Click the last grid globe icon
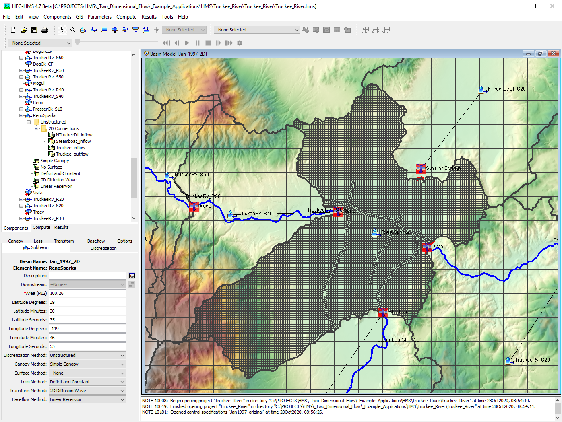 [x=386, y=30]
